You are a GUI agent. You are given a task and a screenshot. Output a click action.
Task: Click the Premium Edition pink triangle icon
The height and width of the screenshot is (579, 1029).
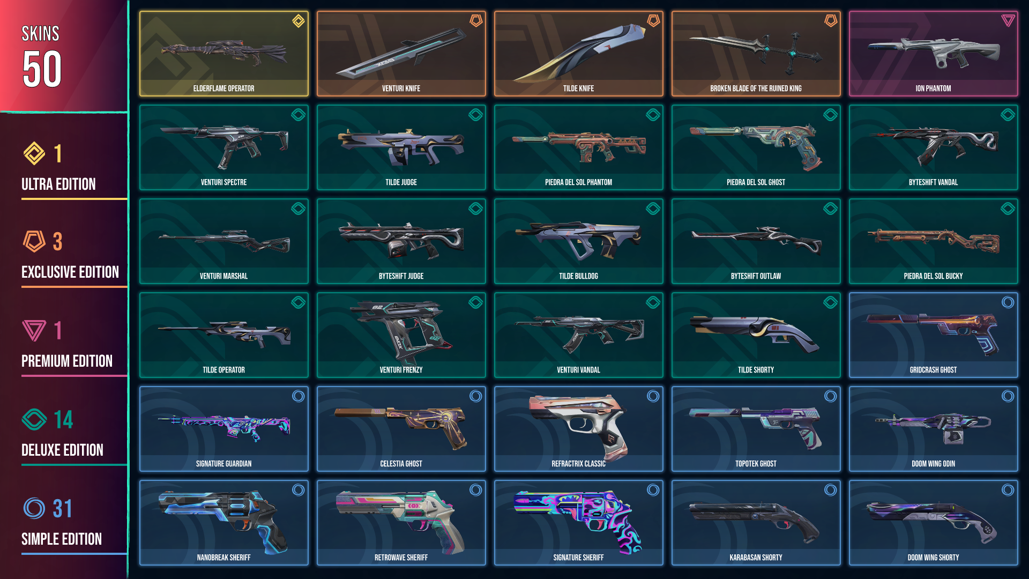(x=34, y=331)
